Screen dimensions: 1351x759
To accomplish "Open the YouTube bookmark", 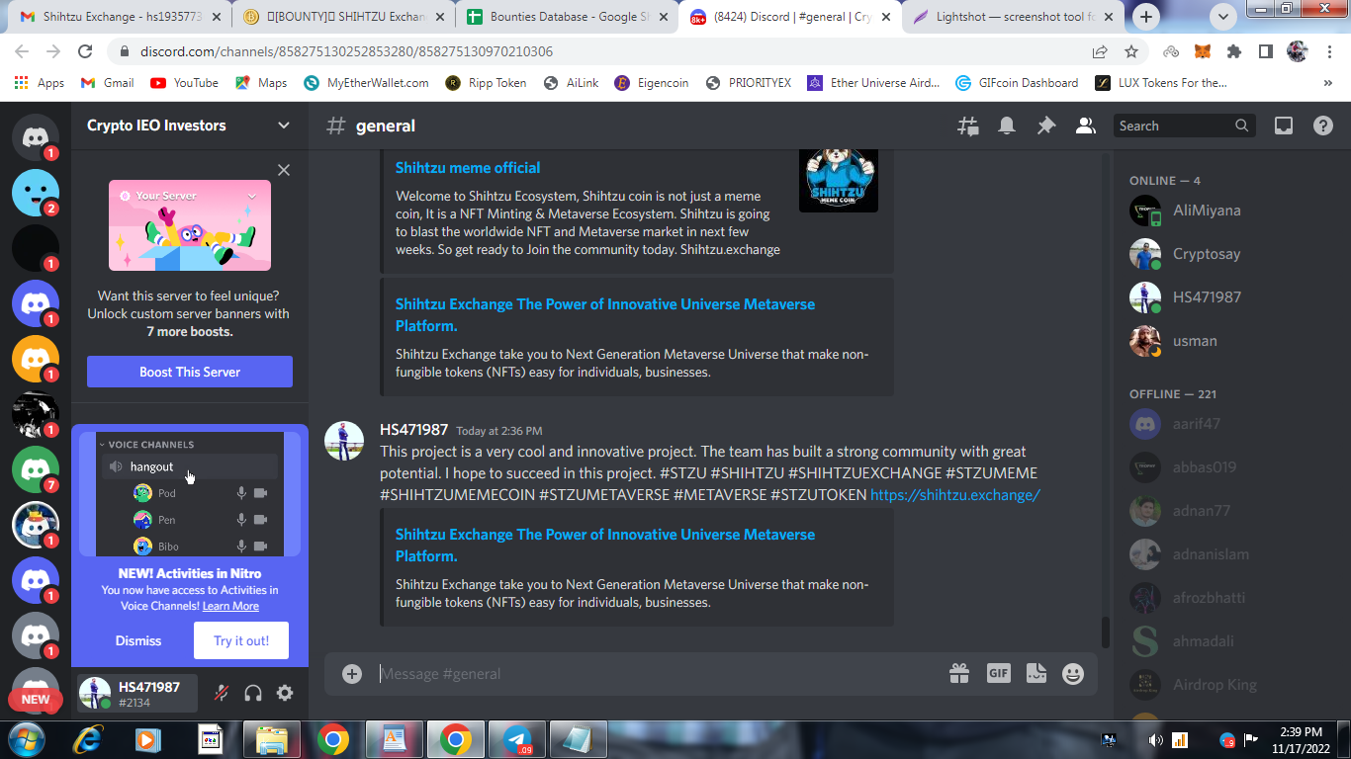I will coord(185,83).
